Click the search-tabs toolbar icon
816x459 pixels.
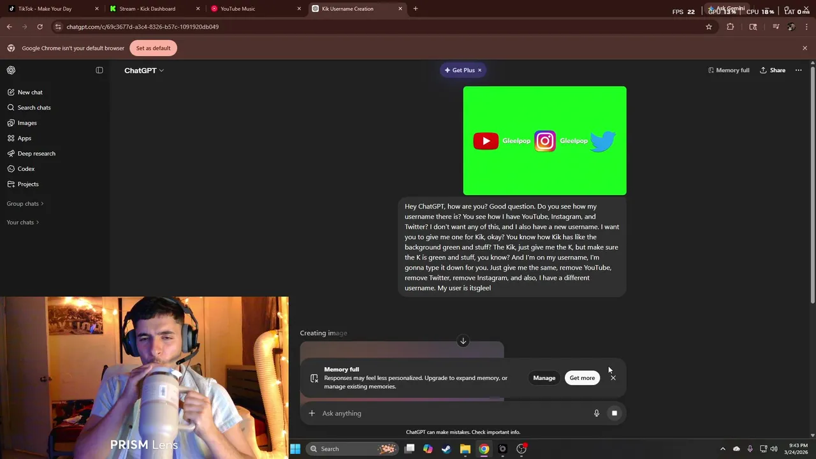point(753,27)
